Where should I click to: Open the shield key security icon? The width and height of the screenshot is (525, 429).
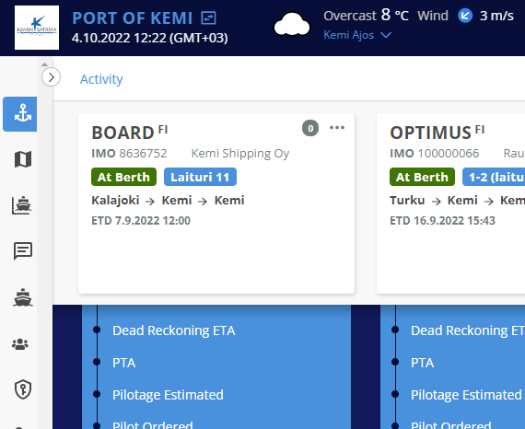(x=23, y=389)
